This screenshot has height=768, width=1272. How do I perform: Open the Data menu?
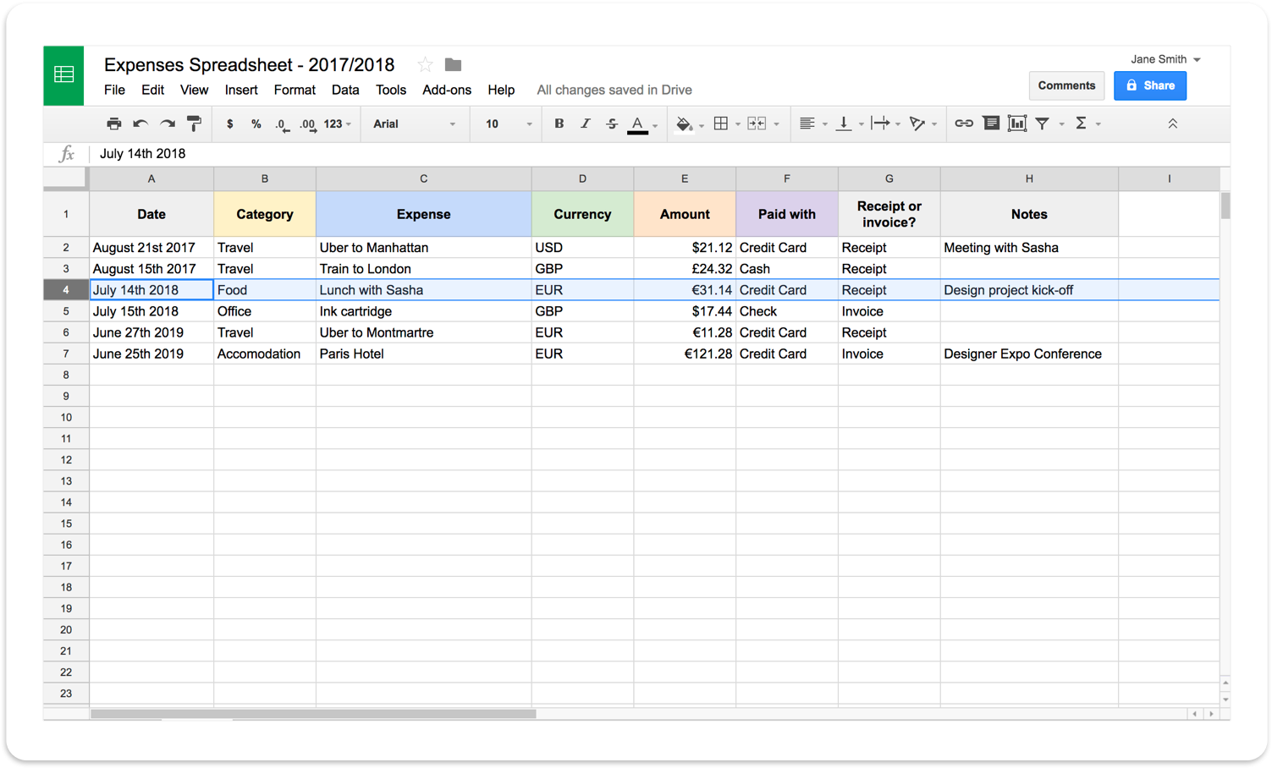345,90
